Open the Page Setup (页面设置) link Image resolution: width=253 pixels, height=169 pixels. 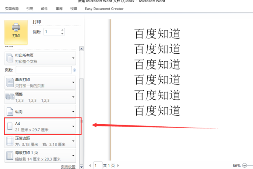tap(68, 166)
